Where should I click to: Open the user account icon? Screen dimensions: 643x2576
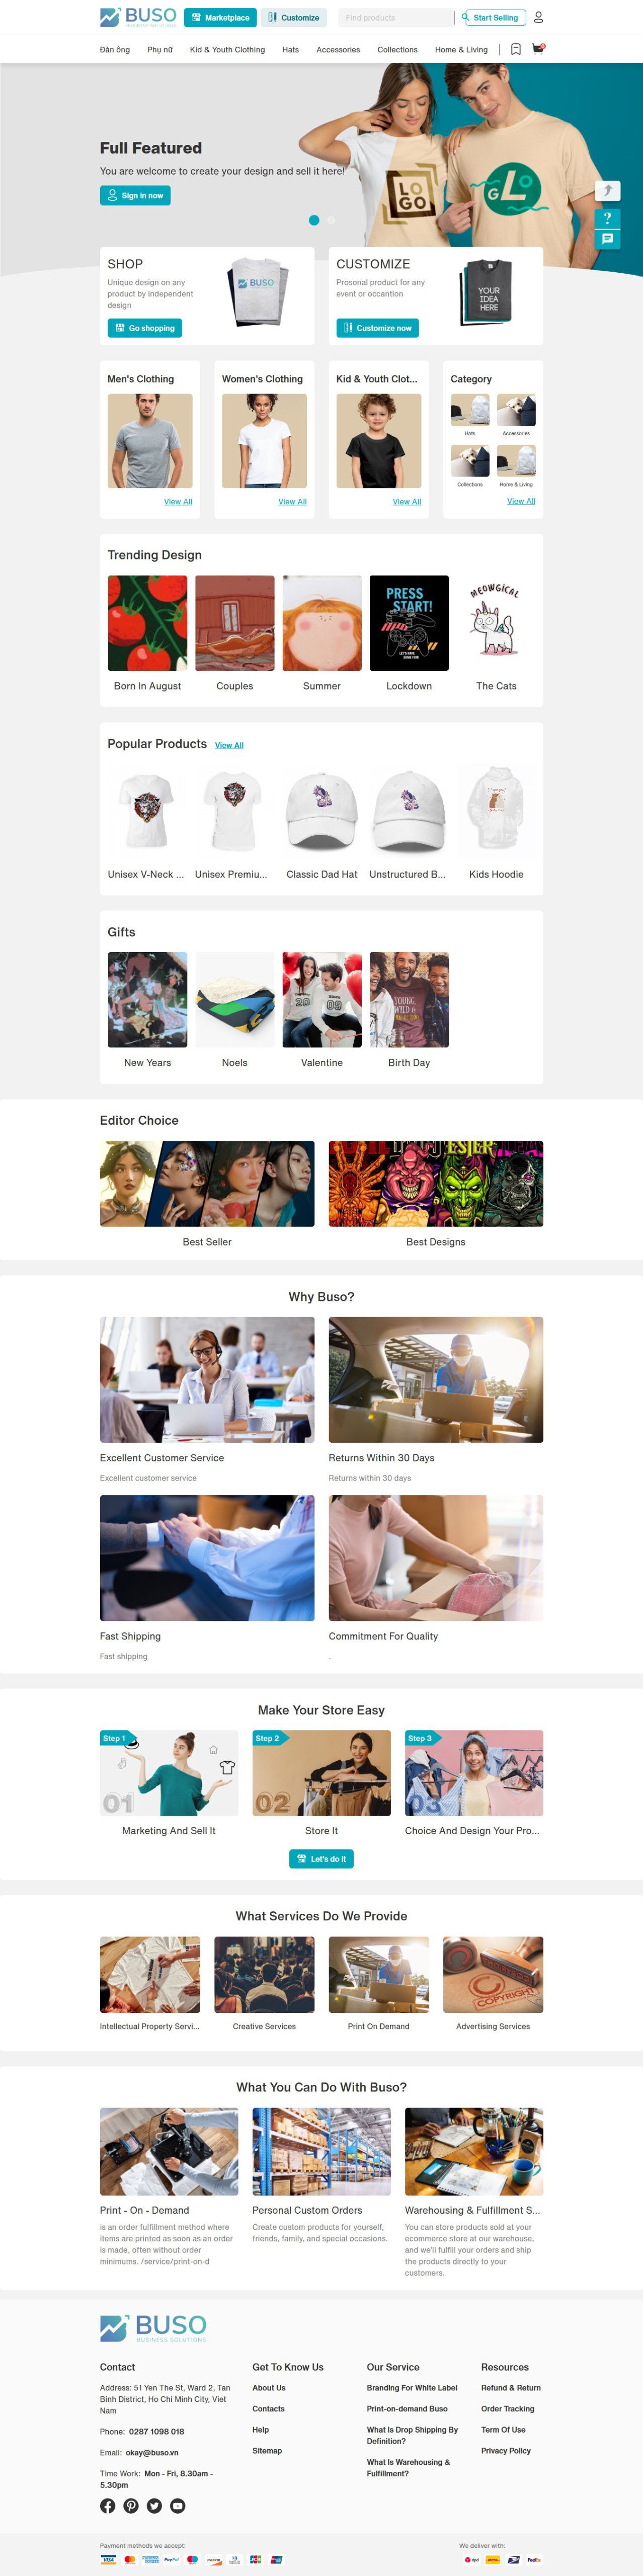click(538, 17)
